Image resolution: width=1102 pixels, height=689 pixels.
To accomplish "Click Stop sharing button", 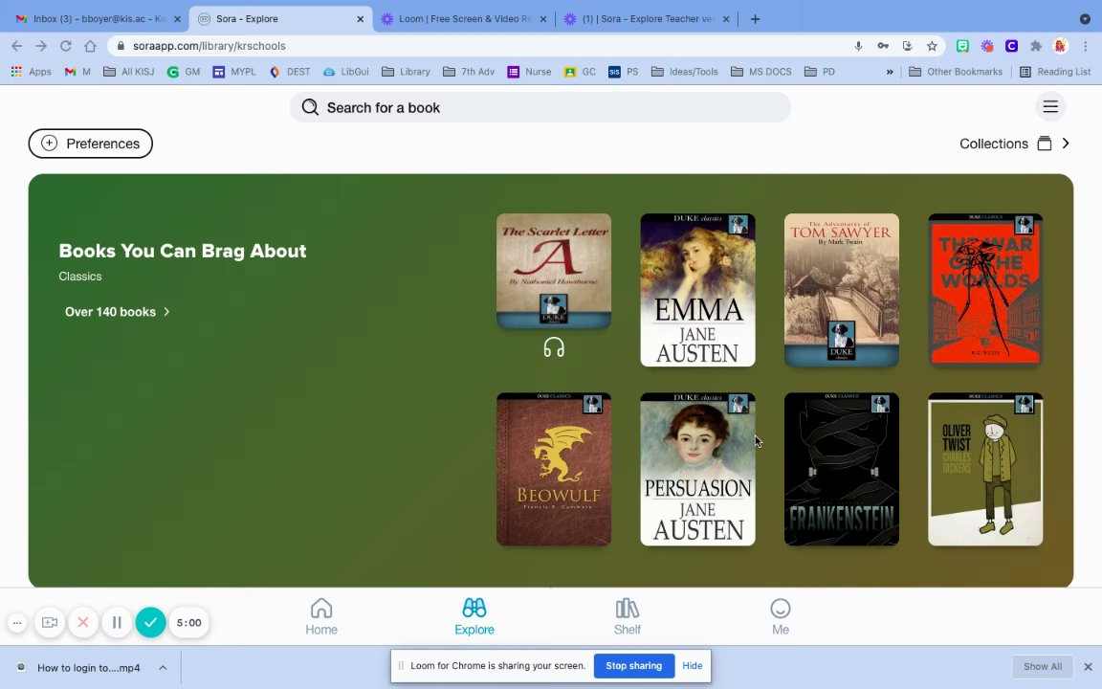I will 634,666.
